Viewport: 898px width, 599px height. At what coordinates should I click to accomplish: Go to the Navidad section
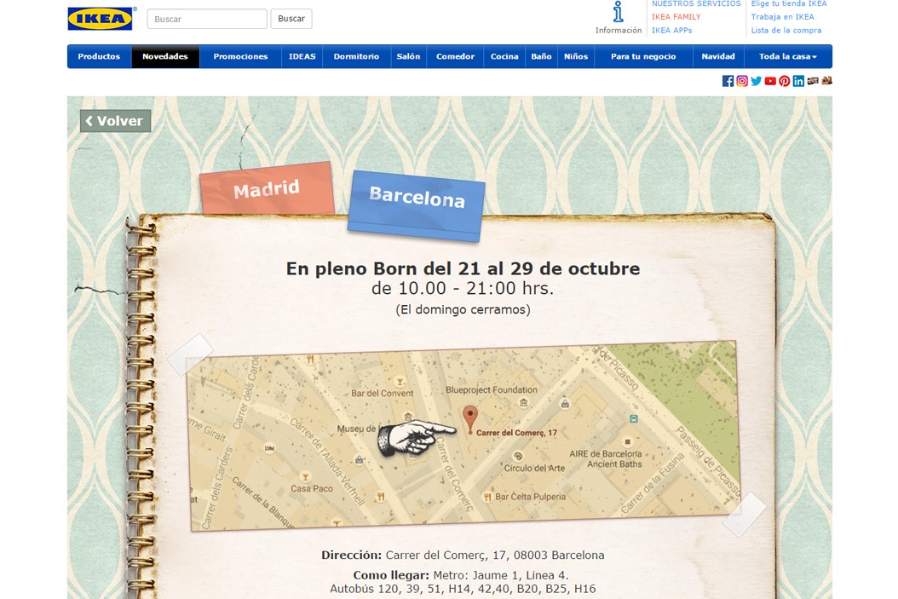(718, 57)
